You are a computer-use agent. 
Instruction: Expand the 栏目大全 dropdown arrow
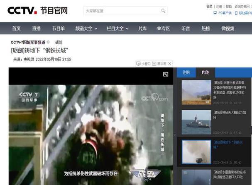click(127, 29)
